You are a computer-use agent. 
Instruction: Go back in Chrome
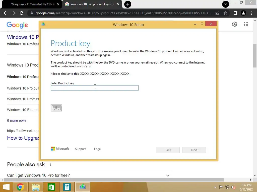pyautogui.click(x=6, y=13)
